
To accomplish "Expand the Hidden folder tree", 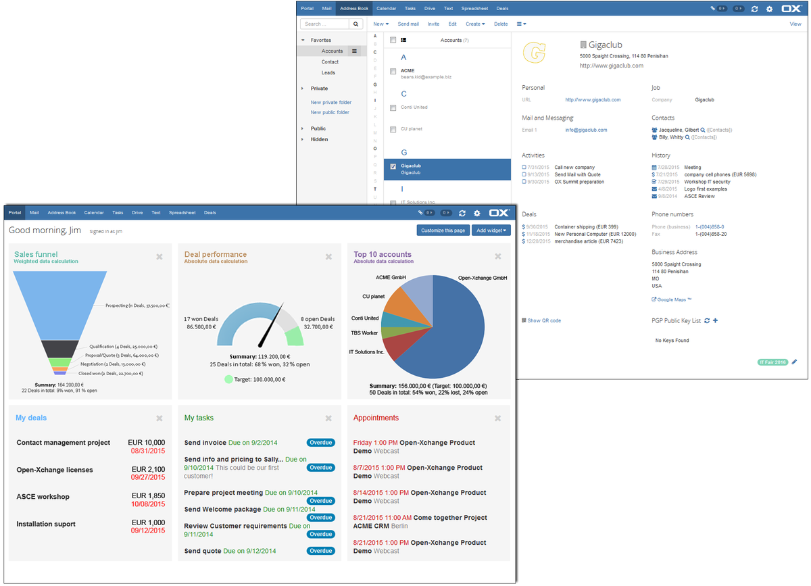I will tap(303, 139).
